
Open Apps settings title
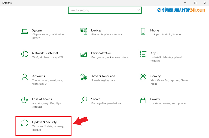point(154,53)
